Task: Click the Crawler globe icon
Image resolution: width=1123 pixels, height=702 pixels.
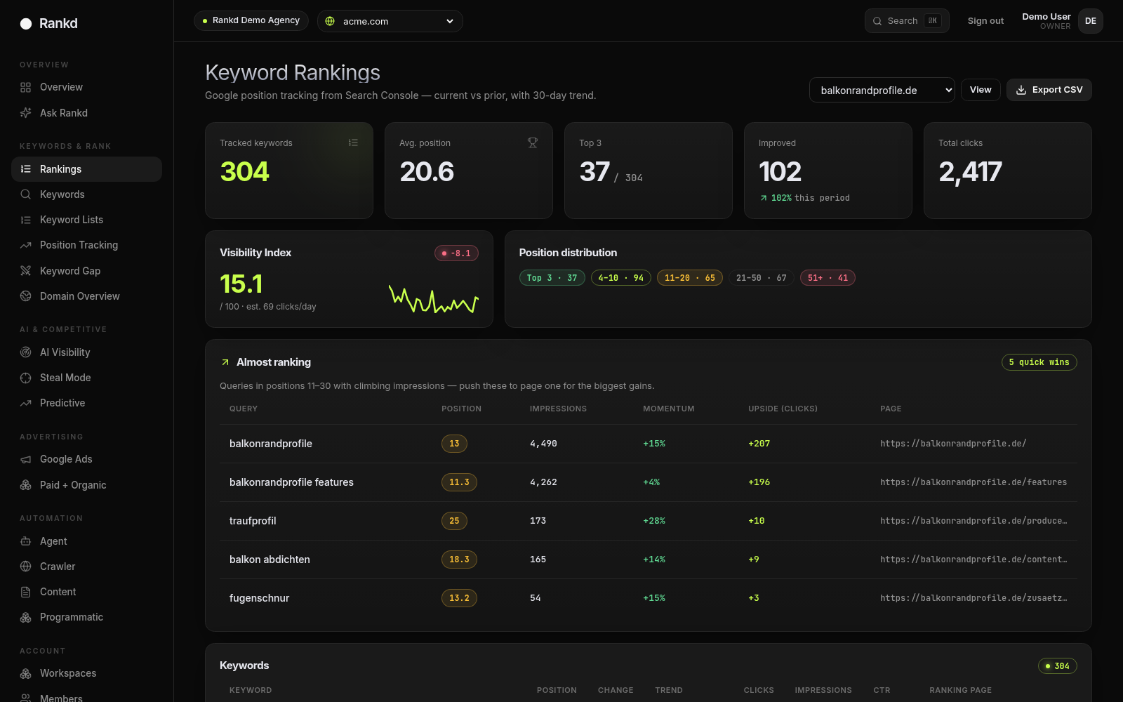Action: (26, 567)
